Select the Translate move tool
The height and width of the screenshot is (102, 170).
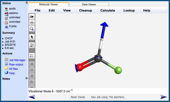click(32, 23)
